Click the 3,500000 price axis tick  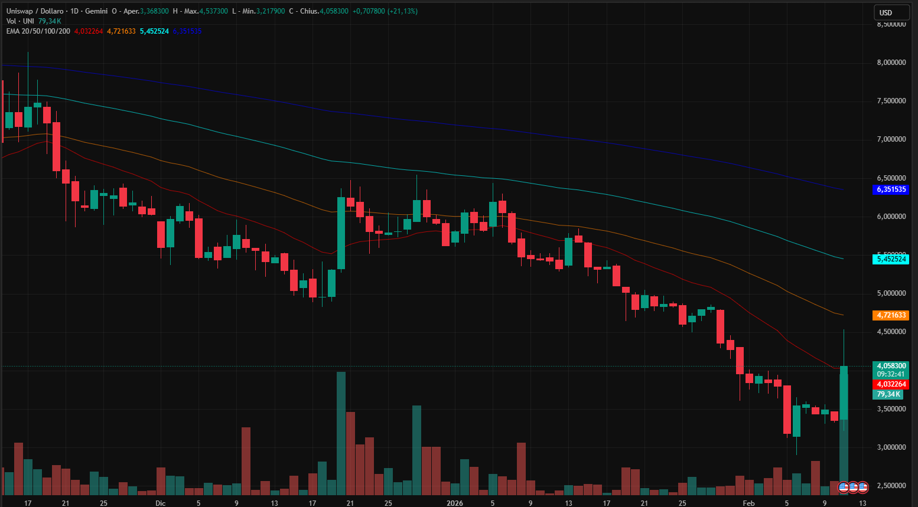tap(891, 409)
